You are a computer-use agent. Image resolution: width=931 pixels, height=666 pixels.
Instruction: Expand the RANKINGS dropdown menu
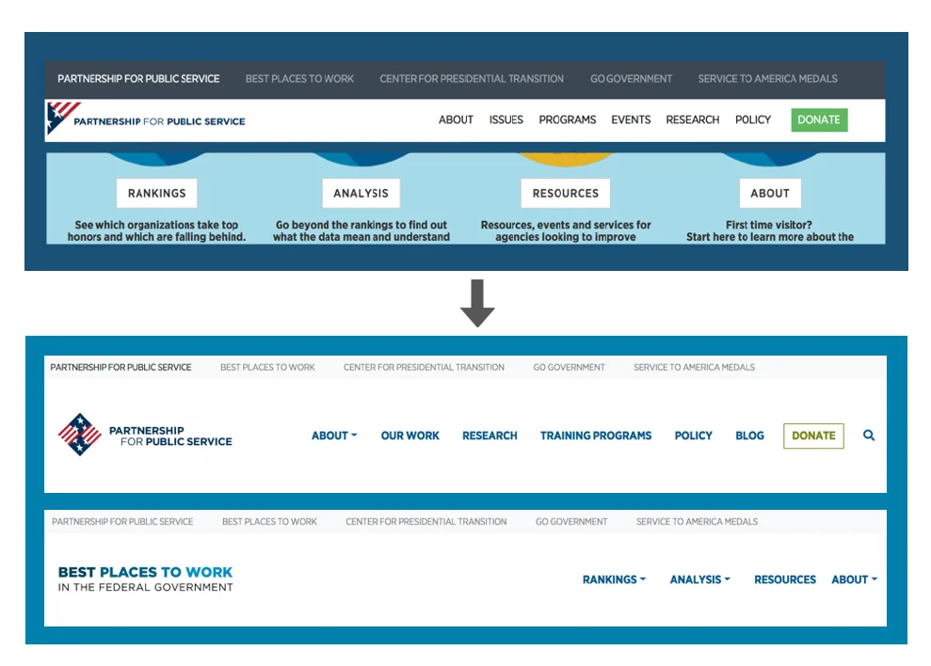coord(614,579)
